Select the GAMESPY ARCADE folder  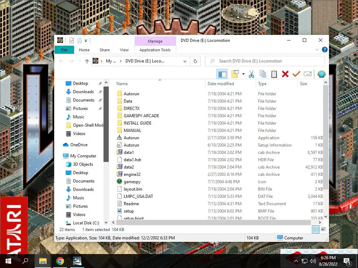coord(141,116)
